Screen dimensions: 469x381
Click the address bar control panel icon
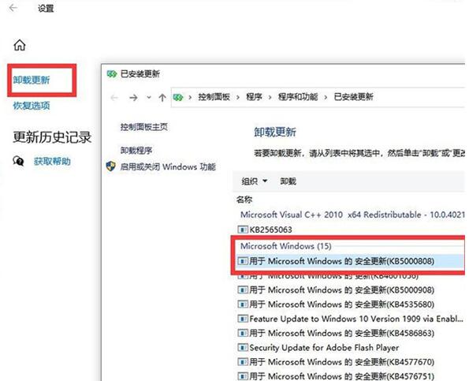[177, 97]
